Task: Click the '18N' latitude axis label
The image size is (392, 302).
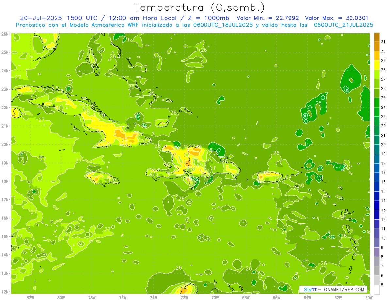Action: coord(5,181)
